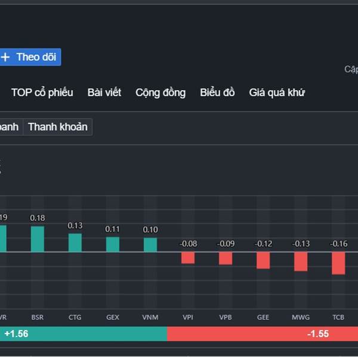Screen dimensions: 358x358
Task: Click the red TCB bar
Action: tap(338, 263)
